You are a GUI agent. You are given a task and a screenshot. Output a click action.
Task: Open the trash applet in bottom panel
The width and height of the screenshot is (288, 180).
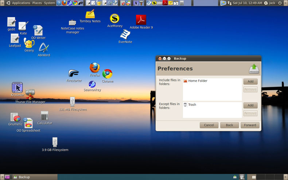point(242,177)
